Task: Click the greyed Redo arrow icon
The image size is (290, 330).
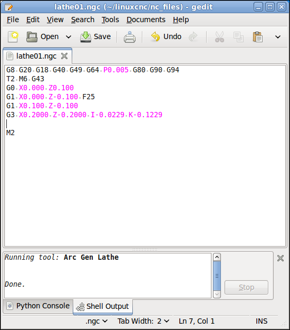Action: pos(193,36)
